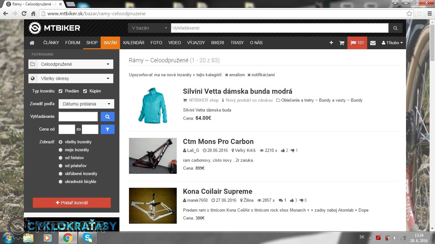This screenshot has height=244, width=435.
Task: Click the 'Pridať inzerát' button
Action: pos(72,203)
